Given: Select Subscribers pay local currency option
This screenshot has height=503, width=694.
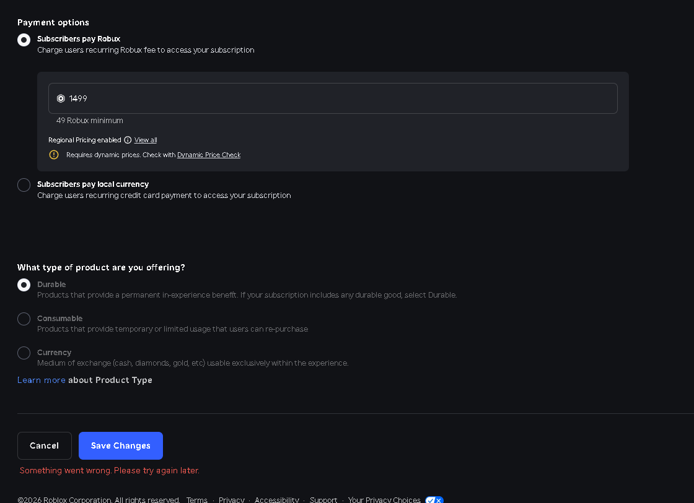Looking at the screenshot, I should (x=24, y=185).
